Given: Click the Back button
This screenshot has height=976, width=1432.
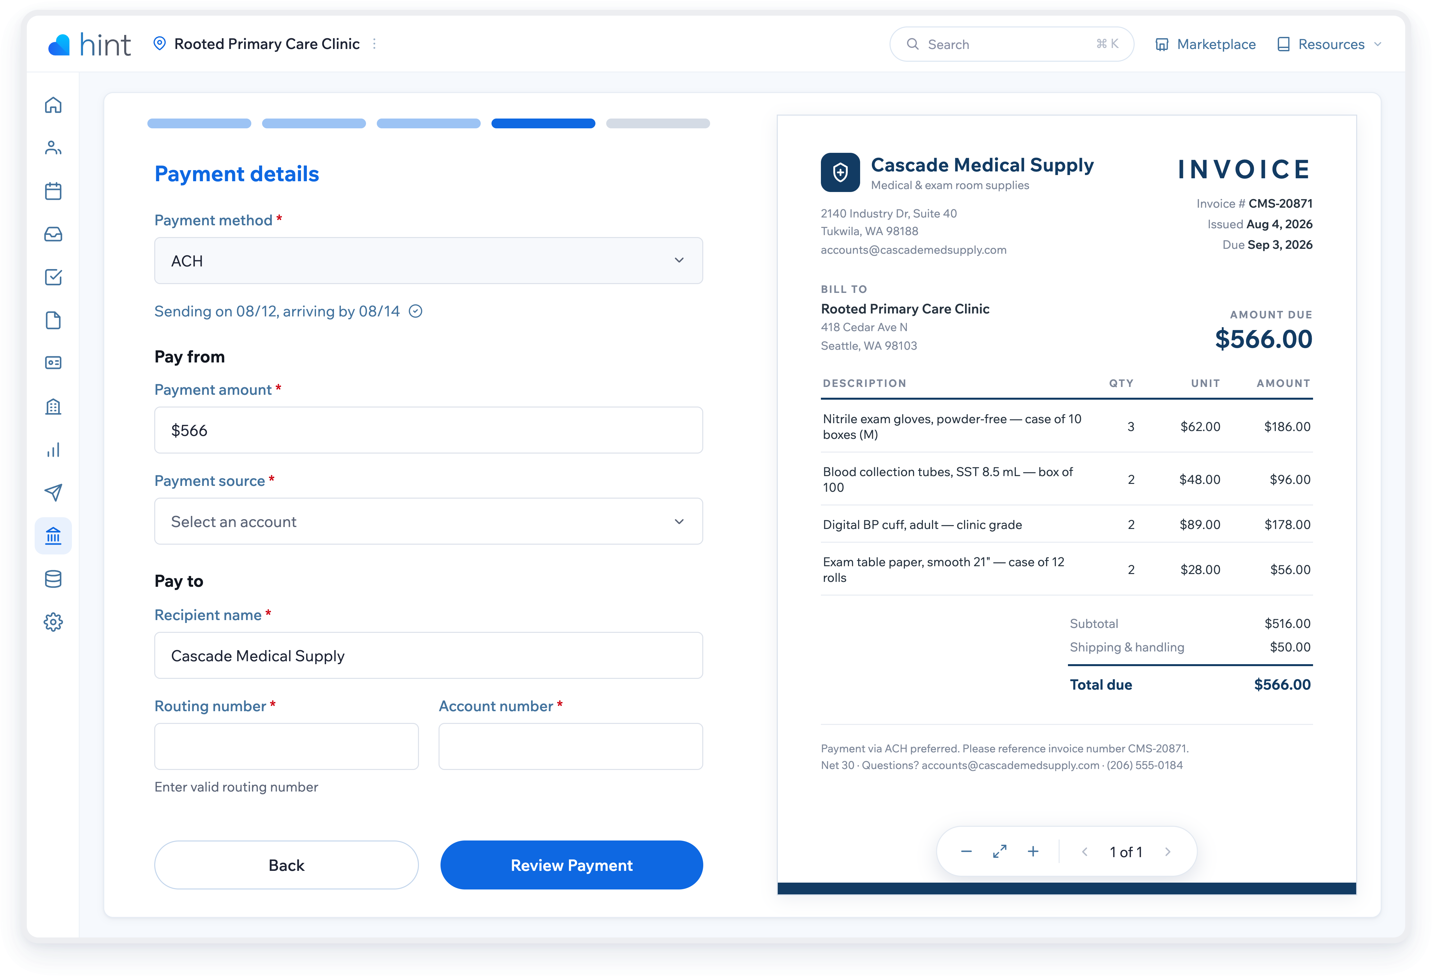Looking at the screenshot, I should pos(287,865).
